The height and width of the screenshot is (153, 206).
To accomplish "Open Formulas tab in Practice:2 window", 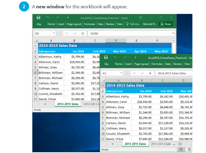I will [157, 64].
